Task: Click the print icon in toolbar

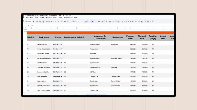Action: point(40,21)
